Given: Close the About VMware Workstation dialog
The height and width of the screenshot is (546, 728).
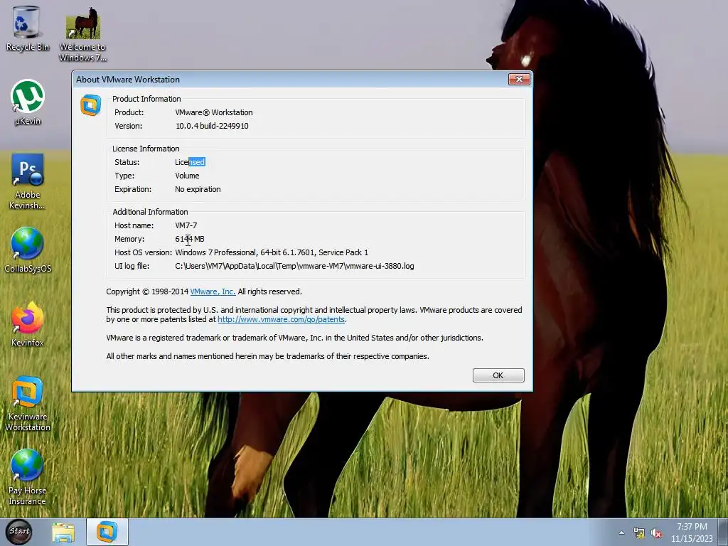Looking at the screenshot, I should click(519, 80).
